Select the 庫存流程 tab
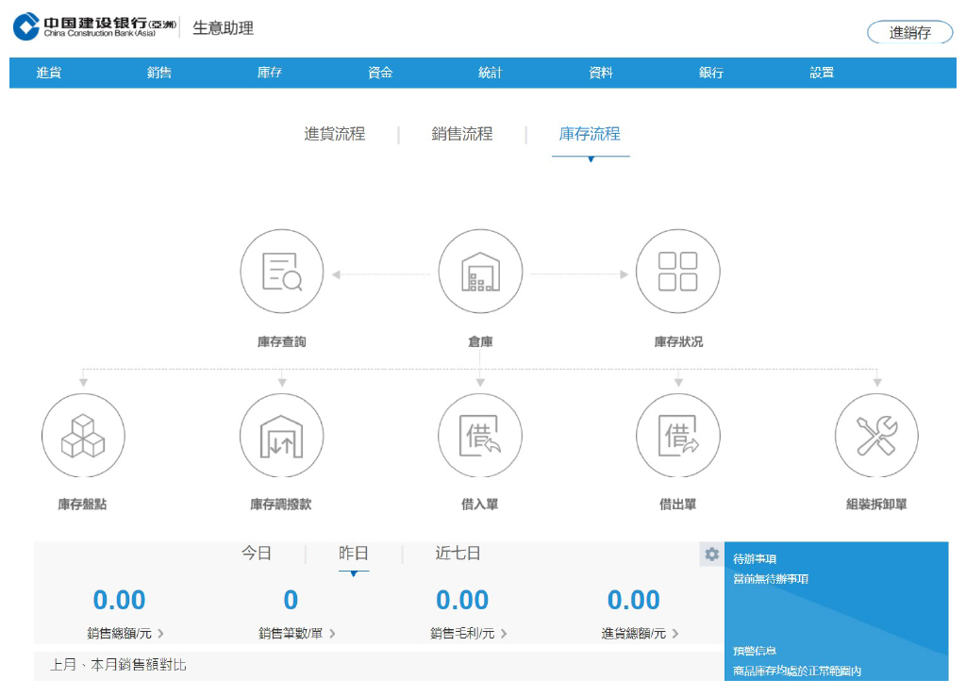This screenshot has width=966, height=696. point(590,134)
